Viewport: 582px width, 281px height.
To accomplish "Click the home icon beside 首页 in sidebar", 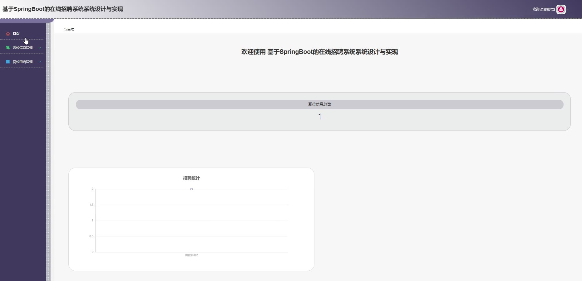I will pos(8,34).
